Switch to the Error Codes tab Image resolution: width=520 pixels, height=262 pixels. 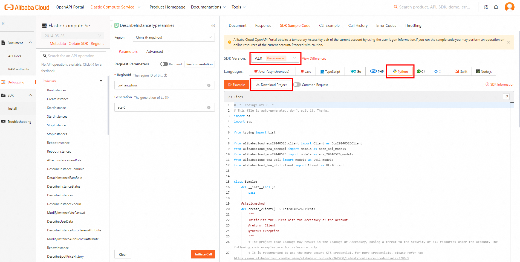(386, 25)
